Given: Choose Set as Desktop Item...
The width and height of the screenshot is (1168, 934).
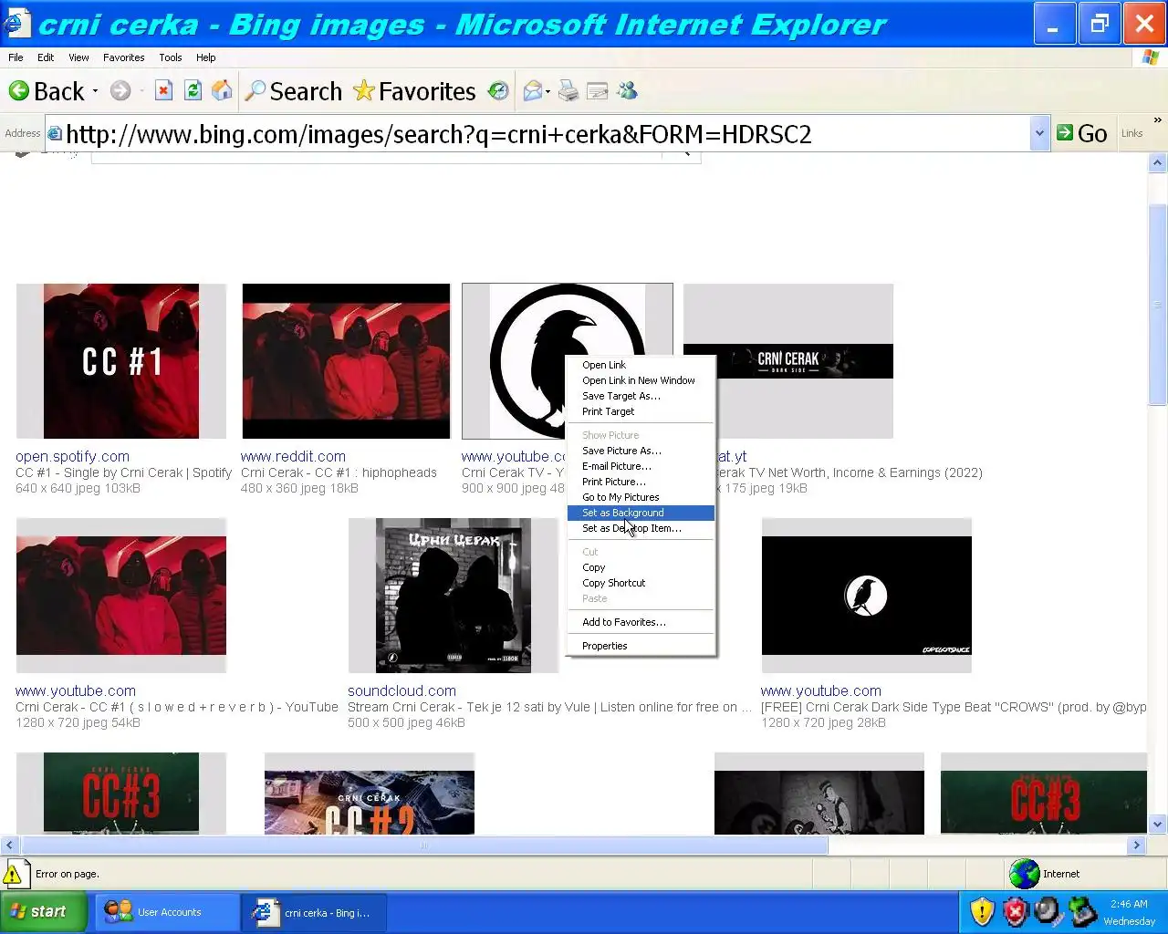Looking at the screenshot, I should pyautogui.click(x=641, y=528).
